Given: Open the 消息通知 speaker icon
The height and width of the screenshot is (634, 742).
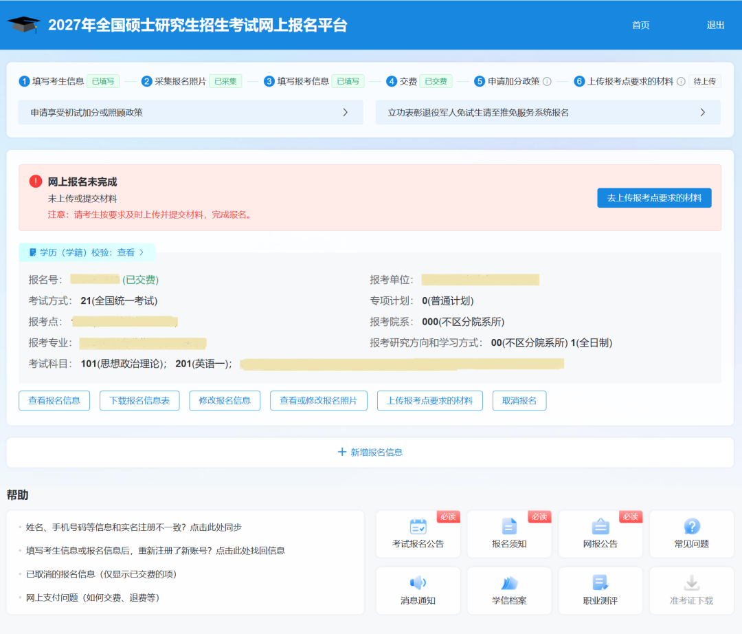Looking at the screenshot, I should [418, 582].
